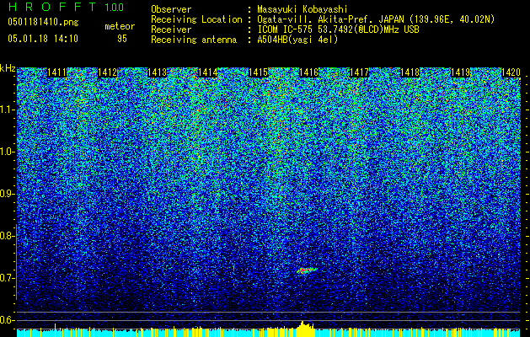Select the filename 0501181410.png
Viewport: 530px width, 337px height.
coord(43,23)
